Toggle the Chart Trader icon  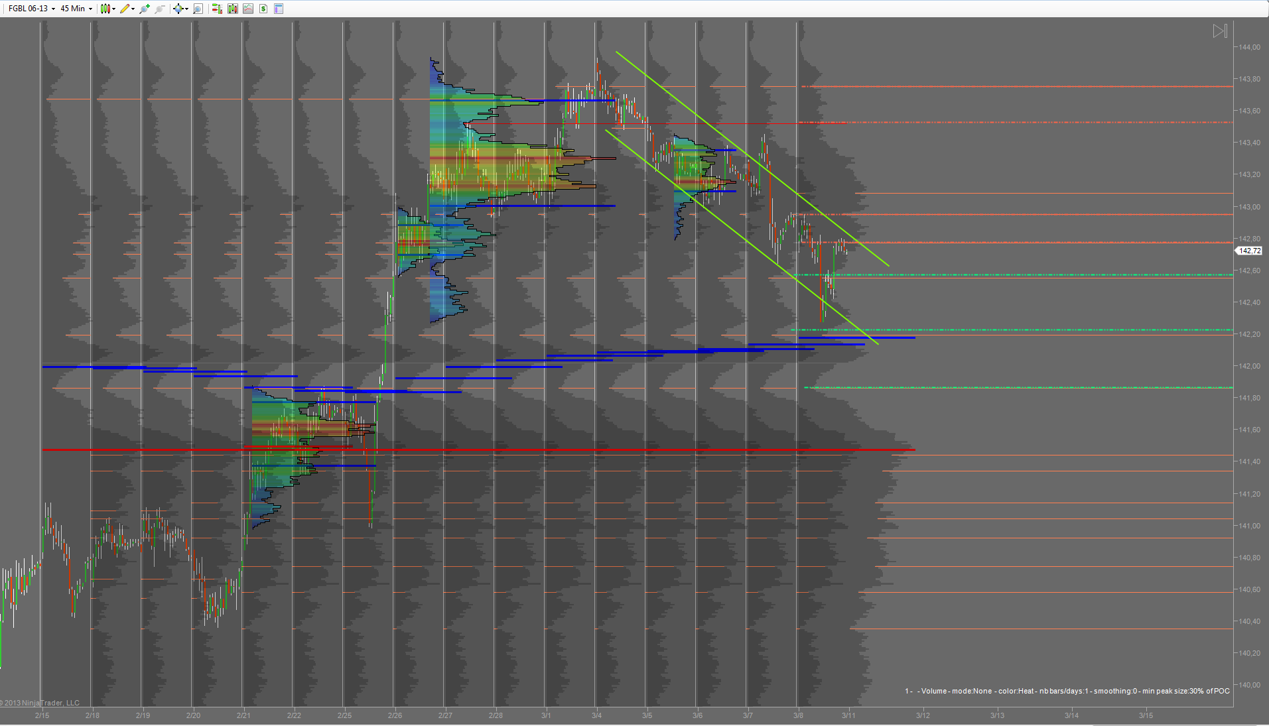[x=217, y=9]
